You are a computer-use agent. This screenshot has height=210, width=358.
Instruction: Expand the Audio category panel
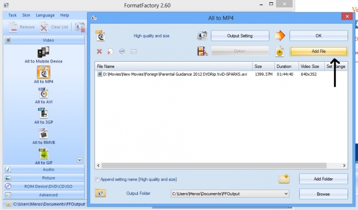[x=44, y=169]
